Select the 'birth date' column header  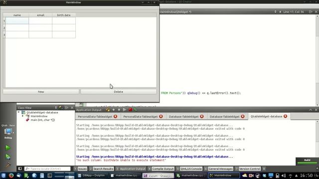click(x=64, y=15)
